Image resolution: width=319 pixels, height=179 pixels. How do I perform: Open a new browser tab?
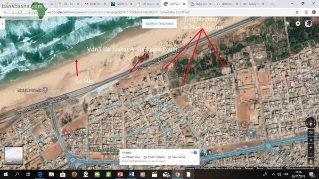(x=272, y=4)
